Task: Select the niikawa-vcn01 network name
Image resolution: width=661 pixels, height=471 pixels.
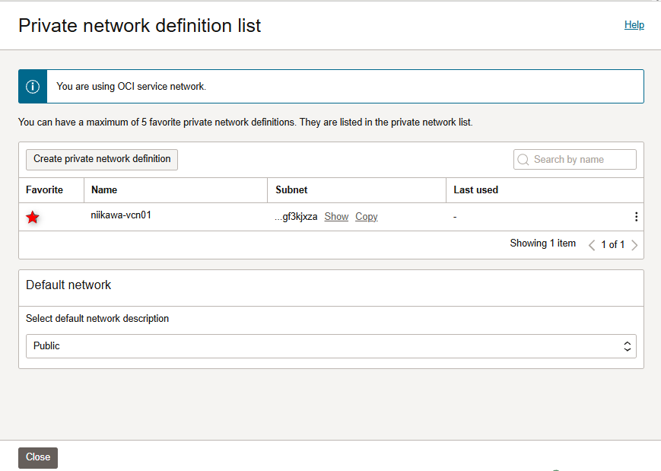Action: (121, 215)
